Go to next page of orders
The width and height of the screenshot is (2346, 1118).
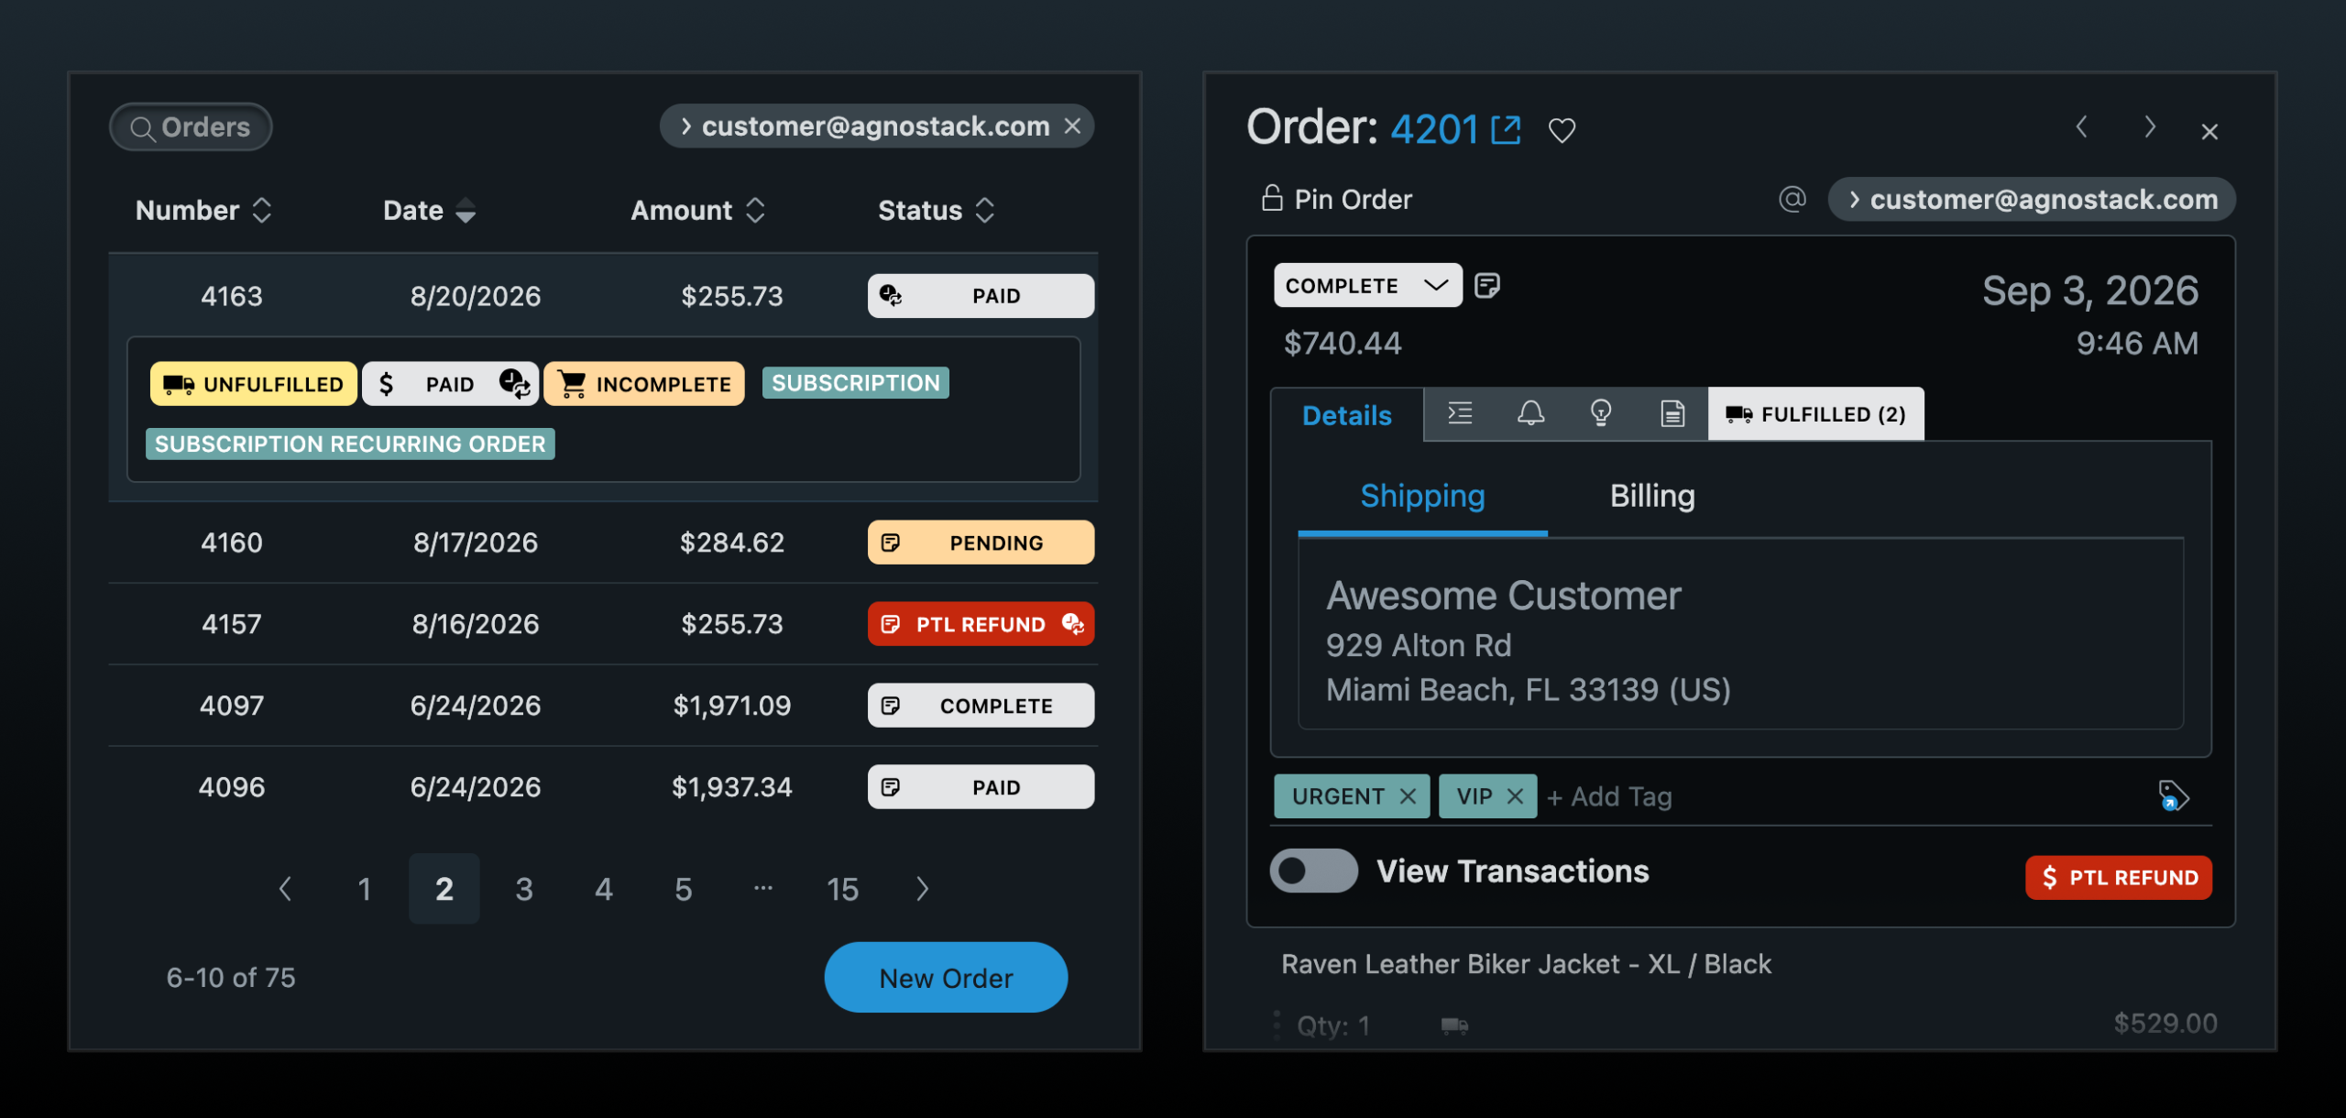[x=922, y=889]
